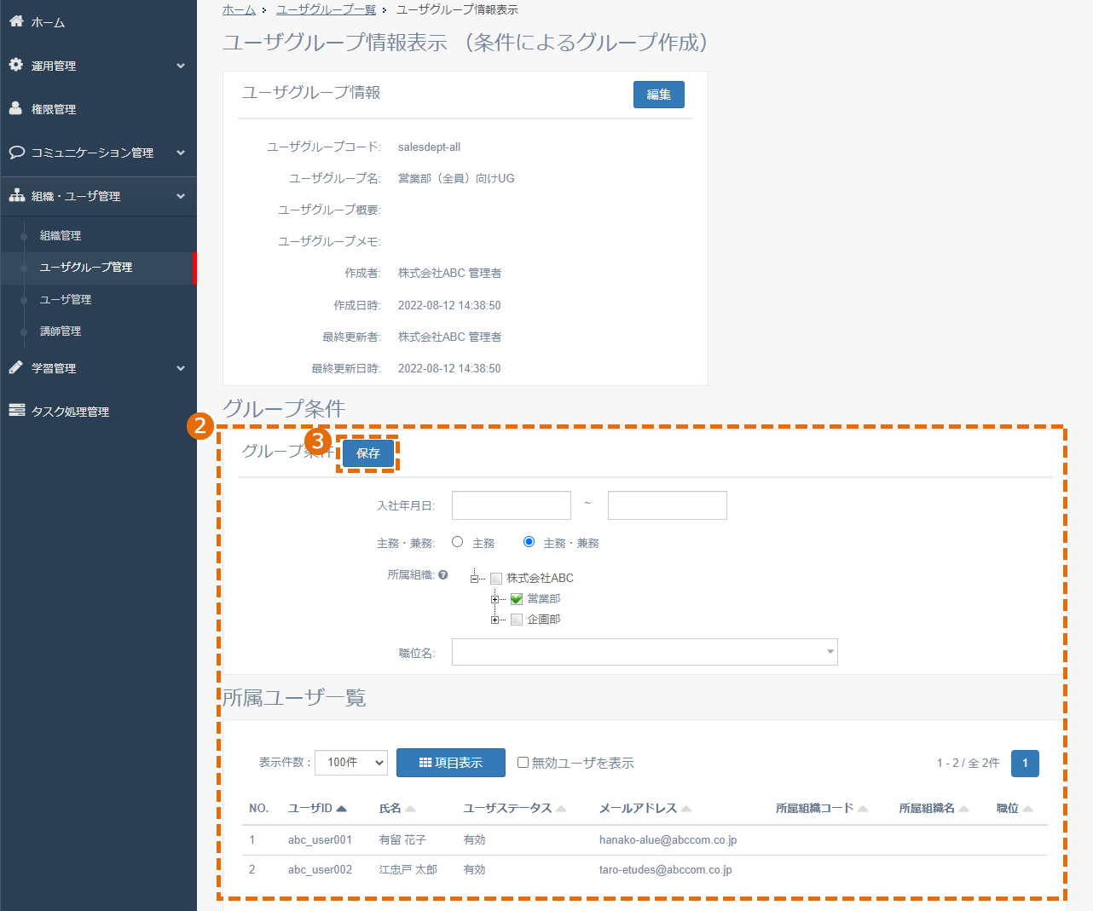Sort by 所属組織名 column arrow
Viewport: 1093px width, 911px height.
point(964,809)
